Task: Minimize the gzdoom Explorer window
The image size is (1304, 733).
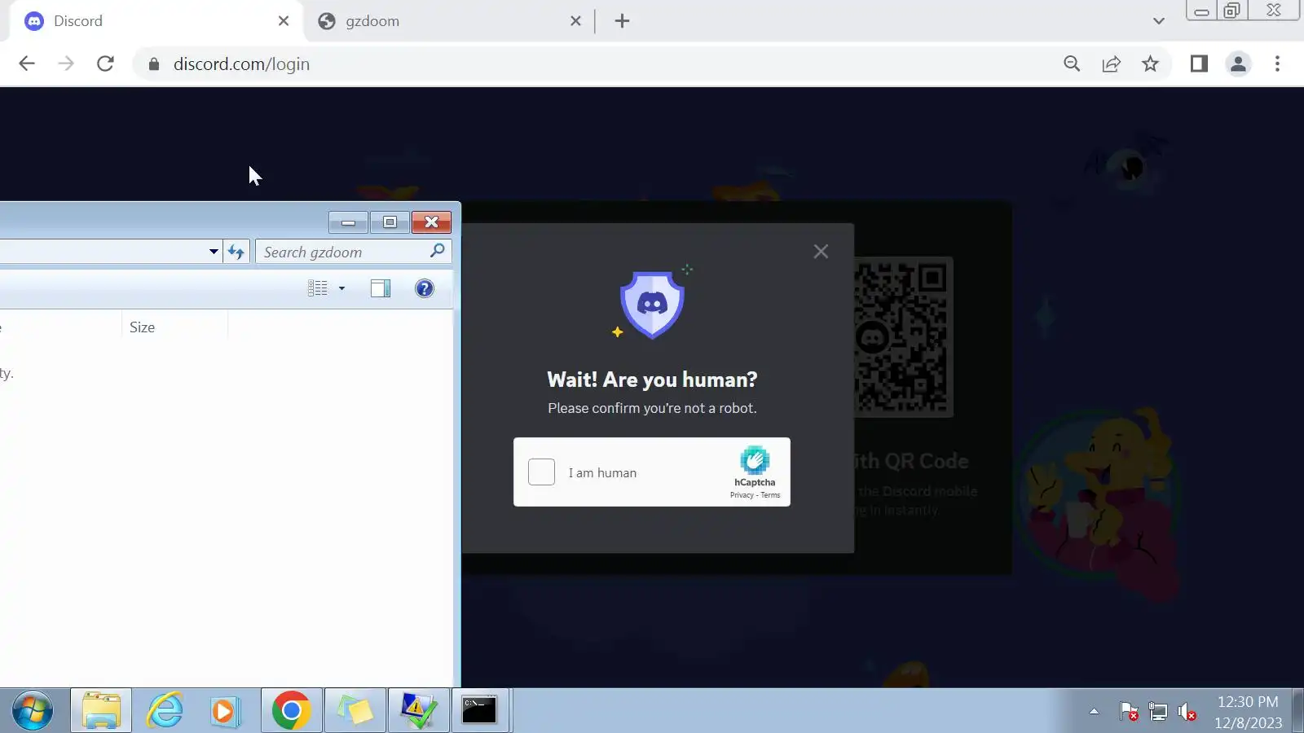Action: [x=348, y=222]
